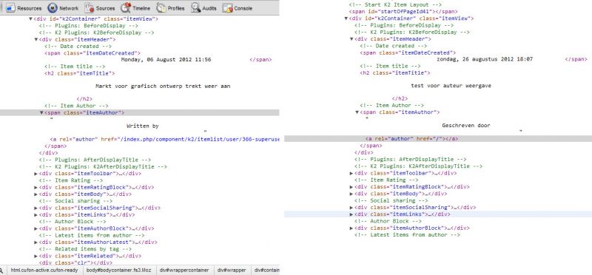Image resolution: width=592 pixels, height=275 pixels.
Task: Select 'Plugins: AfterDisplayTitle' comment in left inspector
Action: (95, 160)
